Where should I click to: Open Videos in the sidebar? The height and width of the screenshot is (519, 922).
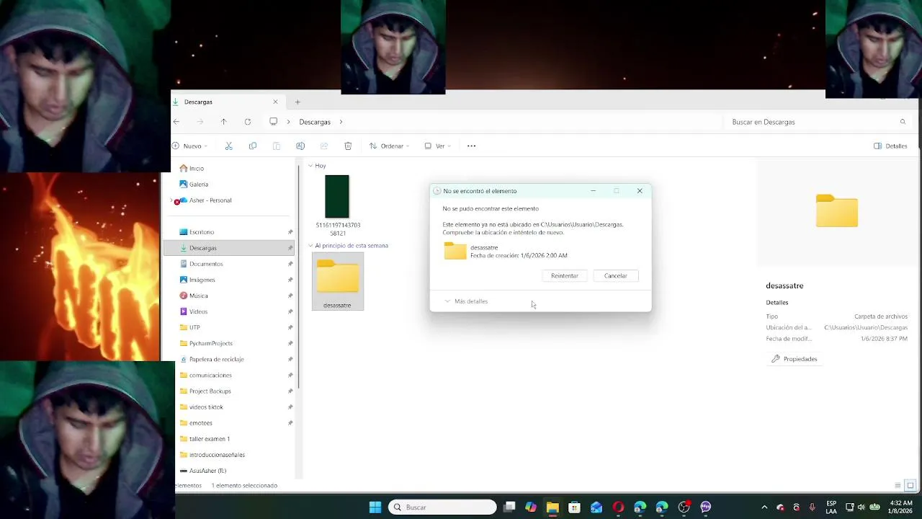(x=198, y=311)
